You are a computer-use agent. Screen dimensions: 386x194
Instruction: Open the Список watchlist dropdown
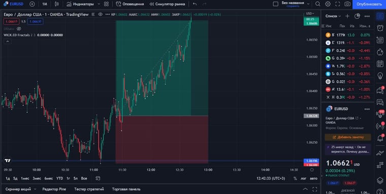pyautogui.click(x=333, y=16)
